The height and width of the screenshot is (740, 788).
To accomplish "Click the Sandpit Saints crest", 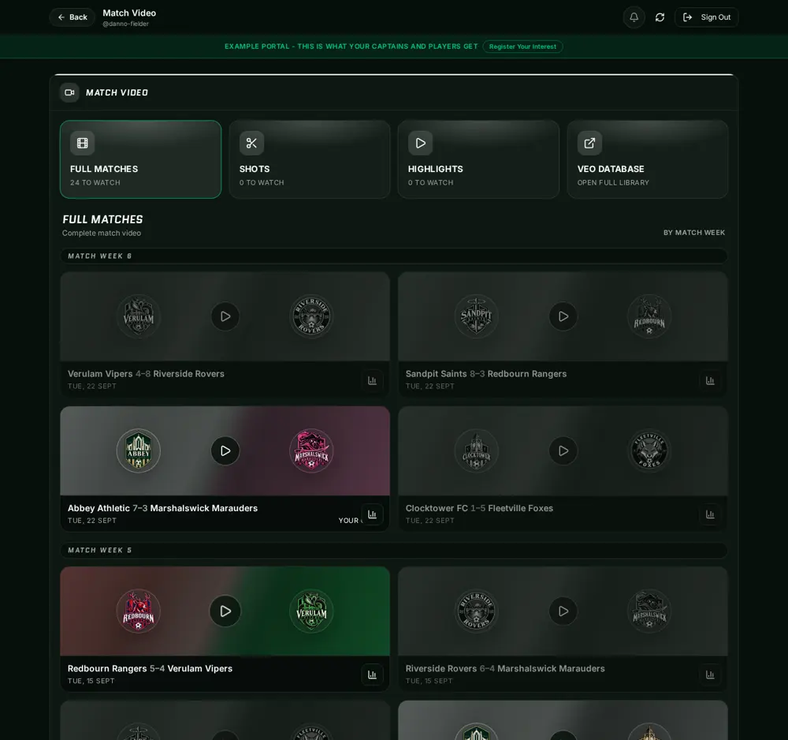I will (x=477, y=316).
